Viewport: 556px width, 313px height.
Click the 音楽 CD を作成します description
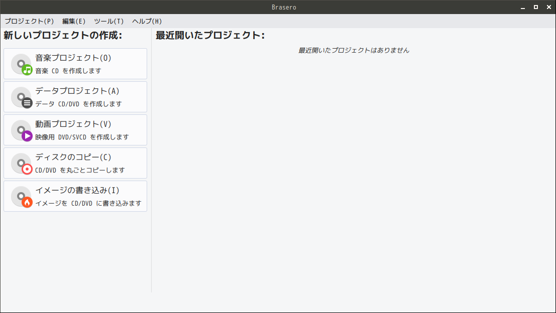pos(68,71)
